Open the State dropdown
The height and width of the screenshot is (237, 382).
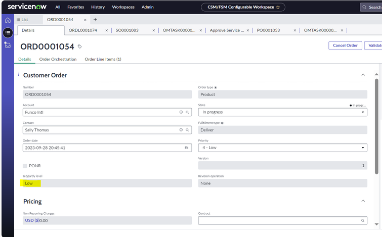click(283, 112)
